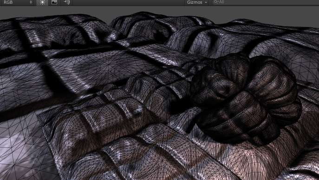This screenshot has height=180, width=319.
Task: Toggle scene audio speaker icon
Action: click(x=66, y=2)
